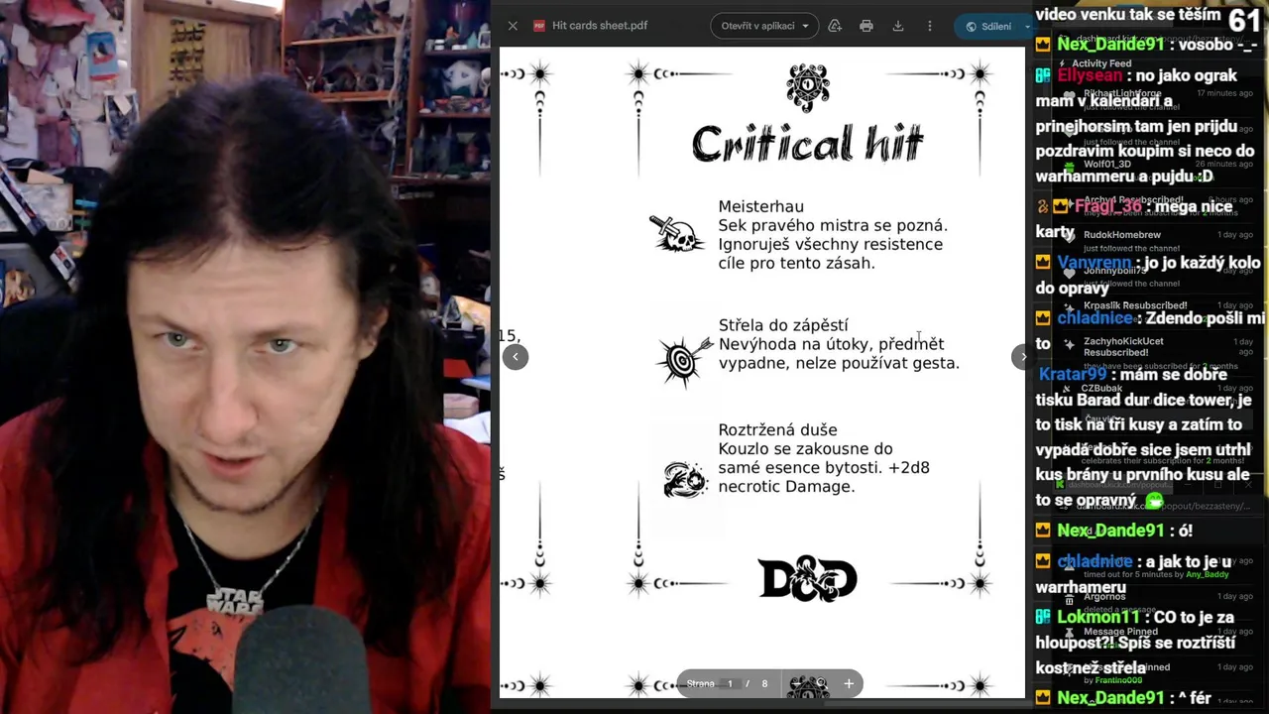Open the 'Otevřít v aplikaci' dropdown
This screenshot has width=1269, height=714.
(764, 26)
